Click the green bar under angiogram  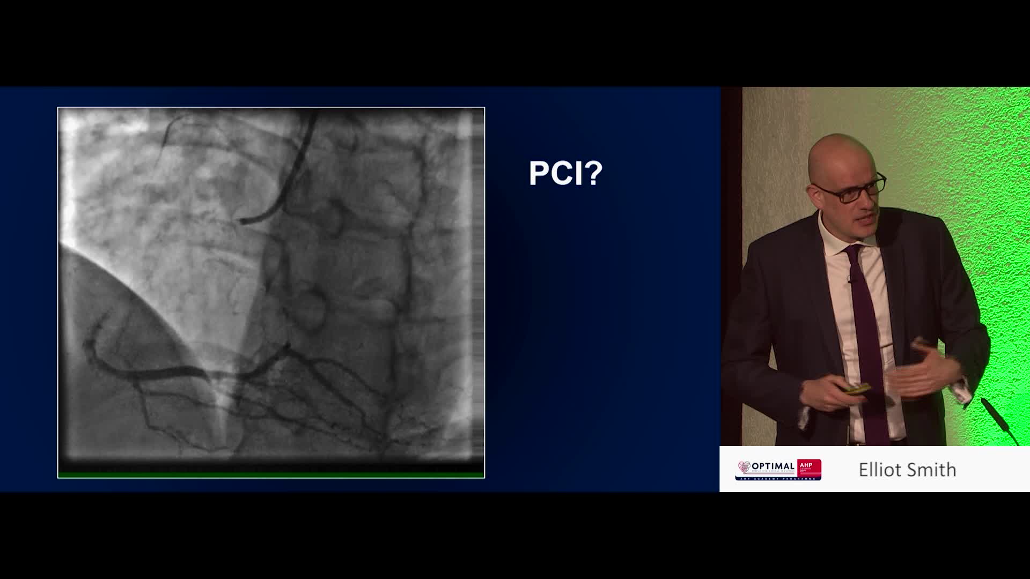point(271,474)
